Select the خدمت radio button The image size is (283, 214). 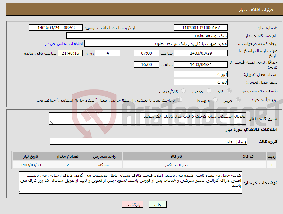pos(209,91)
